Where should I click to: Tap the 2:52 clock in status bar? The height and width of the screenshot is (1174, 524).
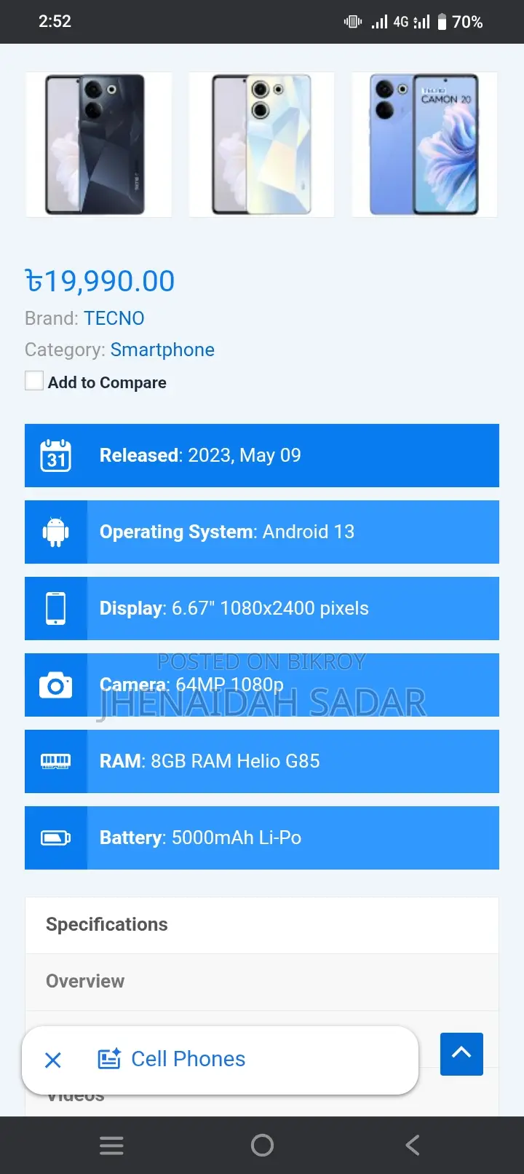(x=55, y=21)
